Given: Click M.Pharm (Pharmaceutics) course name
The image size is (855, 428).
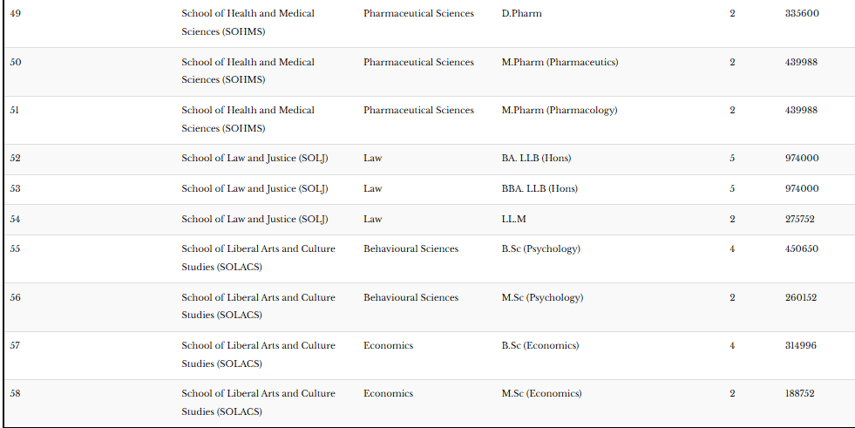Looking at the screenshot, I should 560,62.
